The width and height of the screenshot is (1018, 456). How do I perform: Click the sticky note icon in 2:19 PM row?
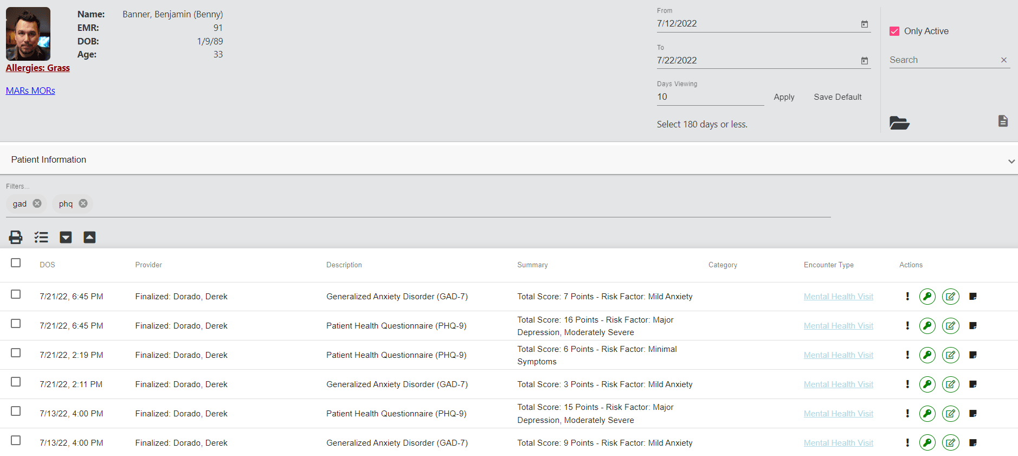click(x=973, y=355)
